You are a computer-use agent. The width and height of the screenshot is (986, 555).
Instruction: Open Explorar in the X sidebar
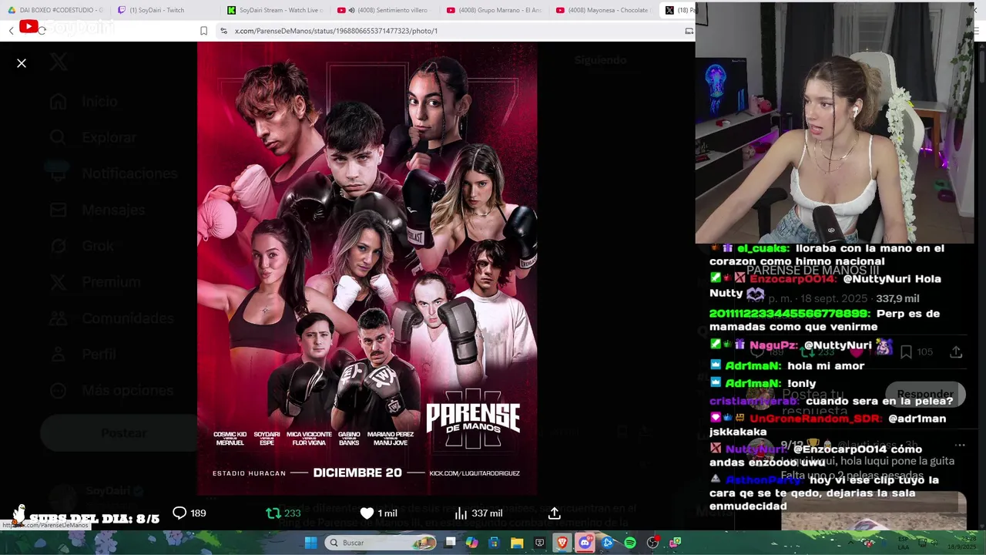tap(92, 137)
